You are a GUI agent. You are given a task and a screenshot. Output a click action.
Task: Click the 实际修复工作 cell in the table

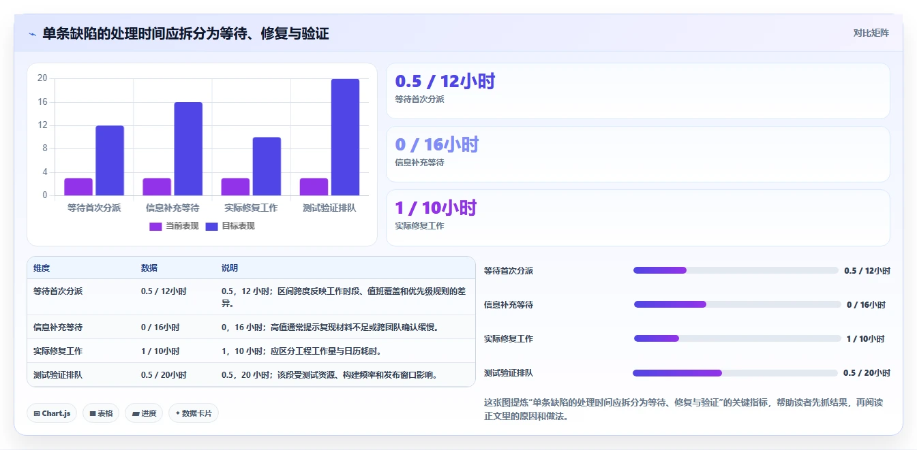coord(58,351)
